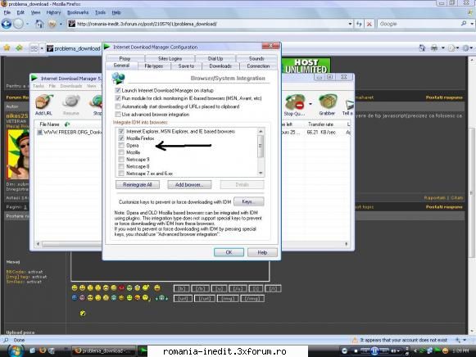
Task: Click nikos25 user avatar image
Action: 18,154
